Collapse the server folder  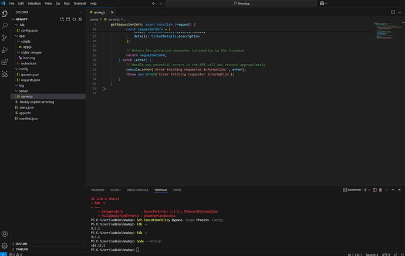coord(48,91)
